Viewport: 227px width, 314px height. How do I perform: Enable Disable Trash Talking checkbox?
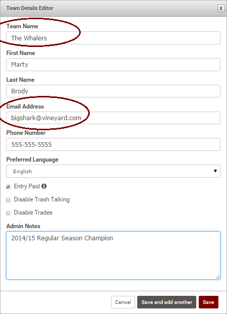8,200
